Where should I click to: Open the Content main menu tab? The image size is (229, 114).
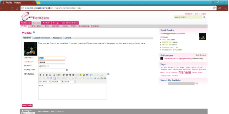[x=36, y=23]
